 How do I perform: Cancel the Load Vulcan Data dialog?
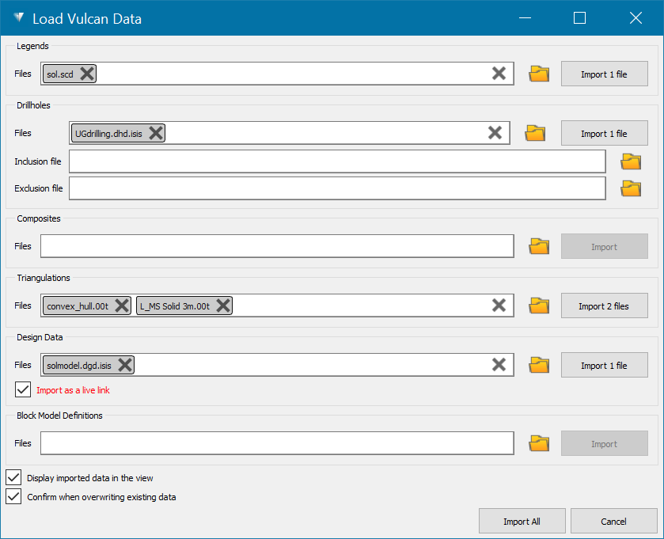tap(613, 521)
